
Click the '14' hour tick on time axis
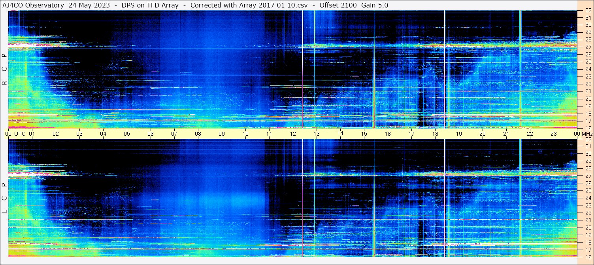coord(340,134)
